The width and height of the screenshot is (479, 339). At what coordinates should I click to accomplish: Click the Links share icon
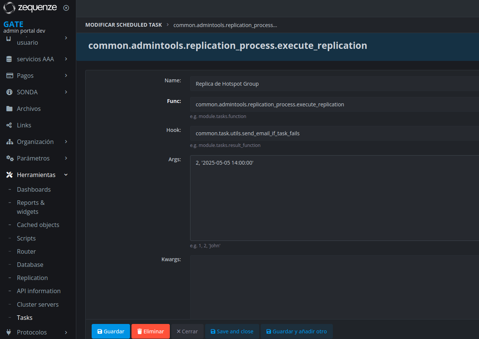(x=10, y=125)
